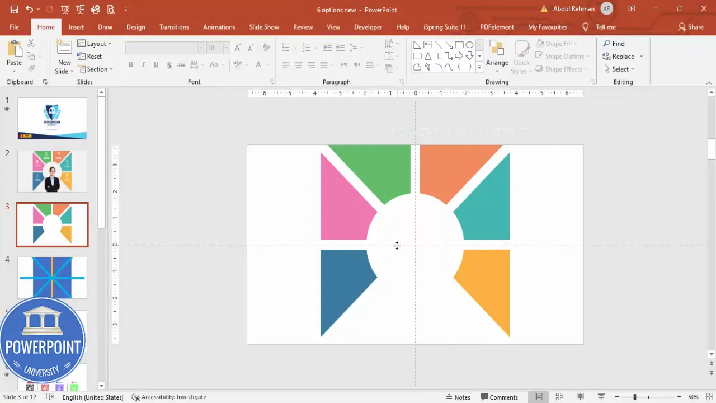
Task: Toggle Underline formatting
Action: click(156, 65)
